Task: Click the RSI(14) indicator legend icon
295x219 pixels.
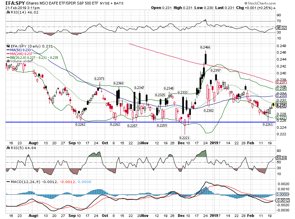Action: point(8,12)
